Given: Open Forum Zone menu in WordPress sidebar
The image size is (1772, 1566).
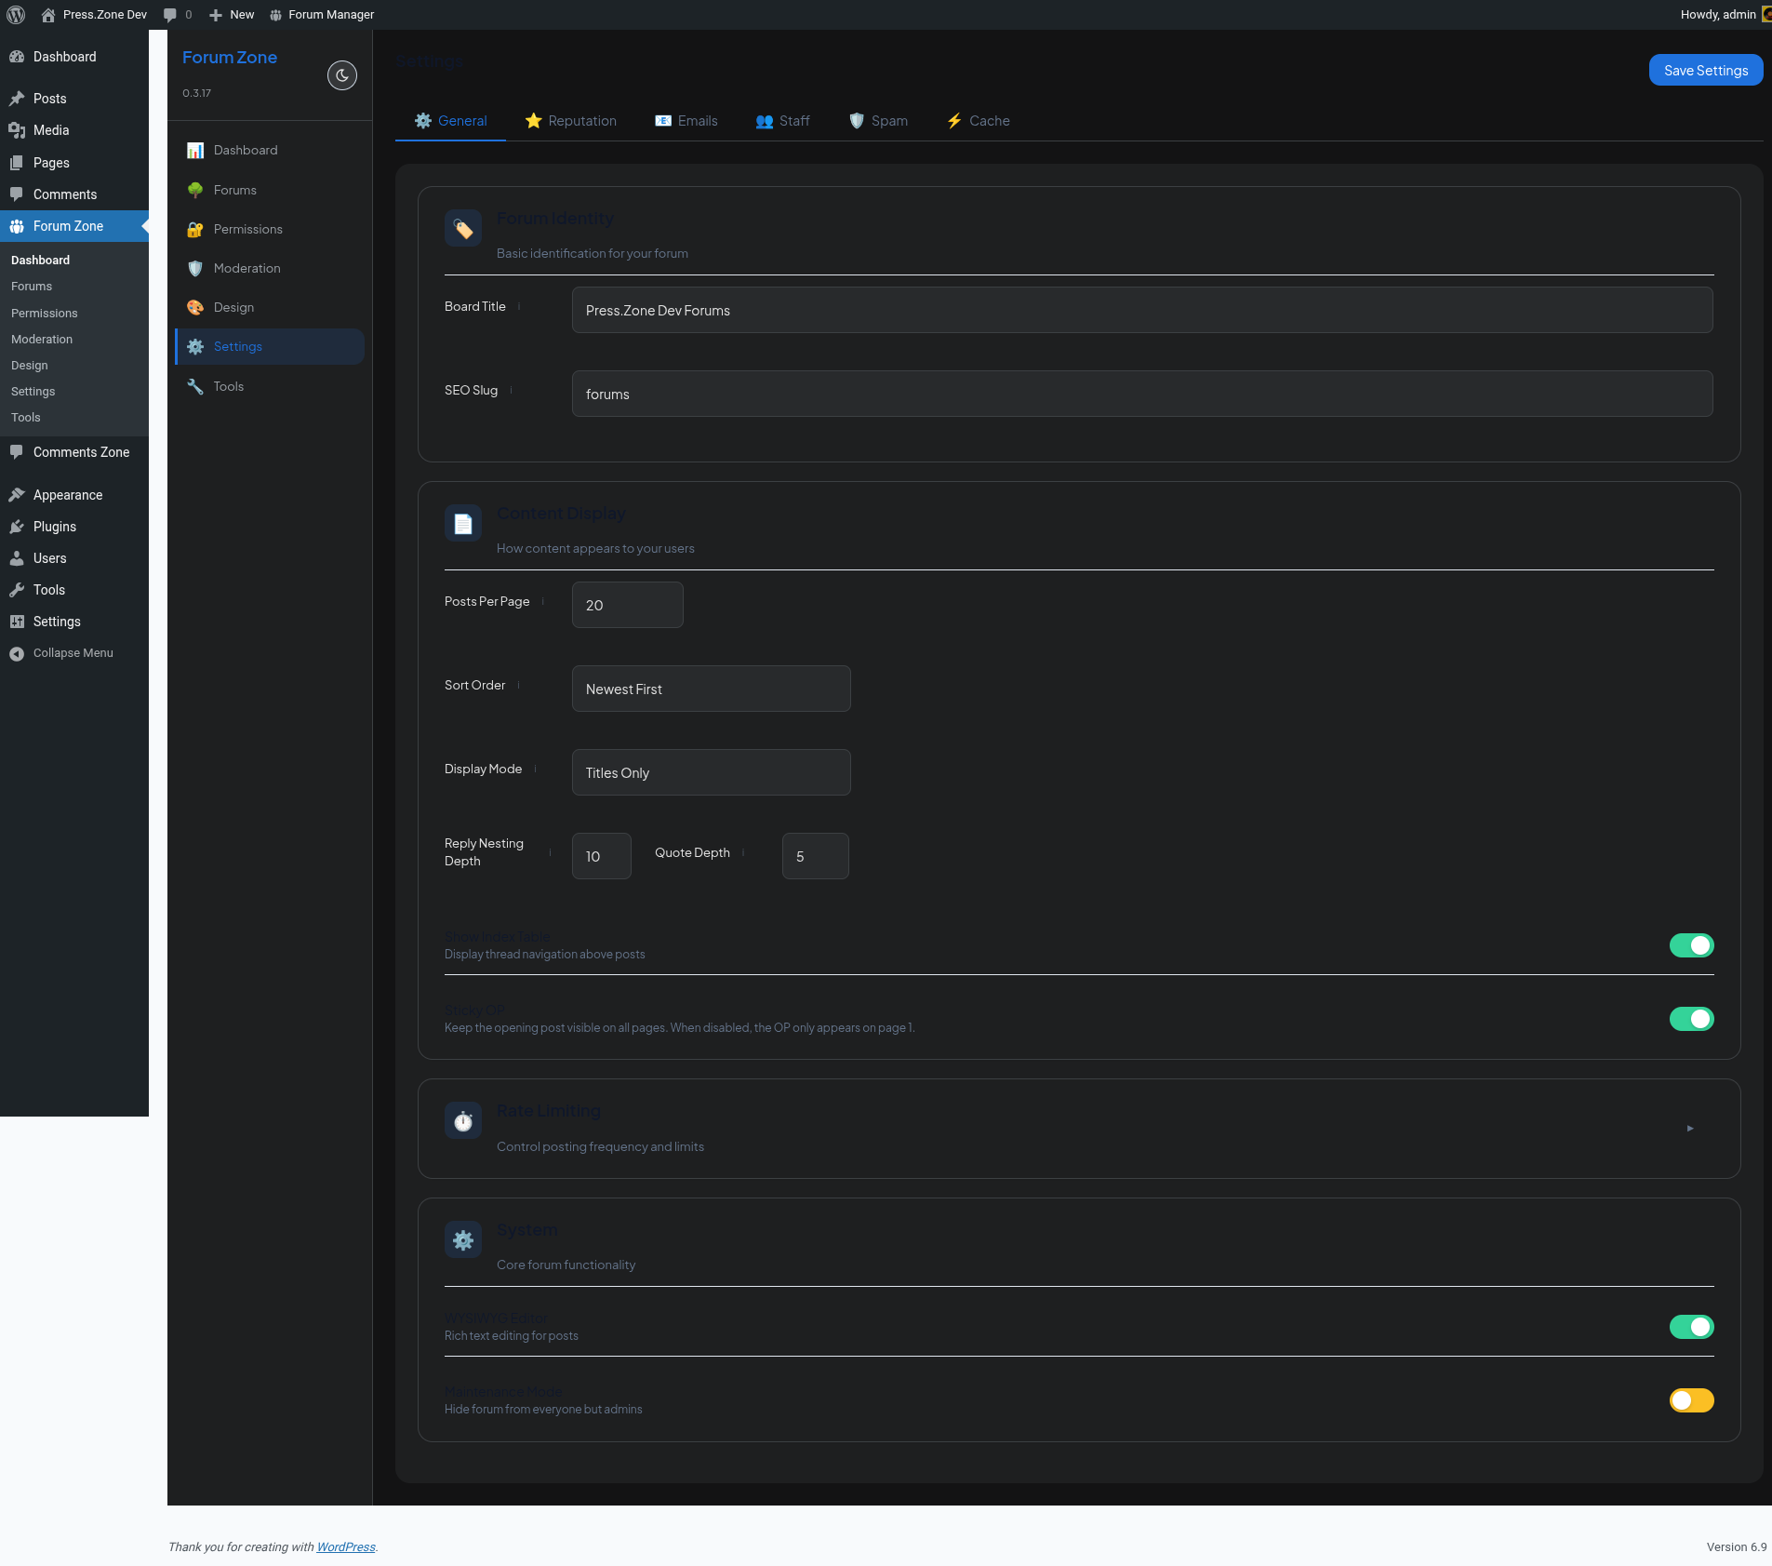Looking at the screenshot, I should point(74,226).
